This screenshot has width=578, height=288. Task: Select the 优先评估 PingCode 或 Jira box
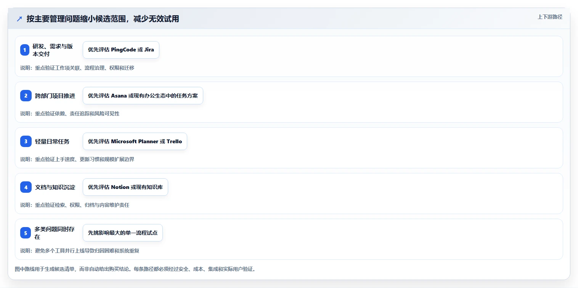[121, 50]
